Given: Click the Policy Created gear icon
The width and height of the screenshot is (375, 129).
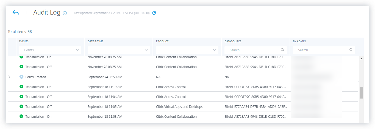Looking at the screenshot, I should pyautogui.click(x=21, y=77).
